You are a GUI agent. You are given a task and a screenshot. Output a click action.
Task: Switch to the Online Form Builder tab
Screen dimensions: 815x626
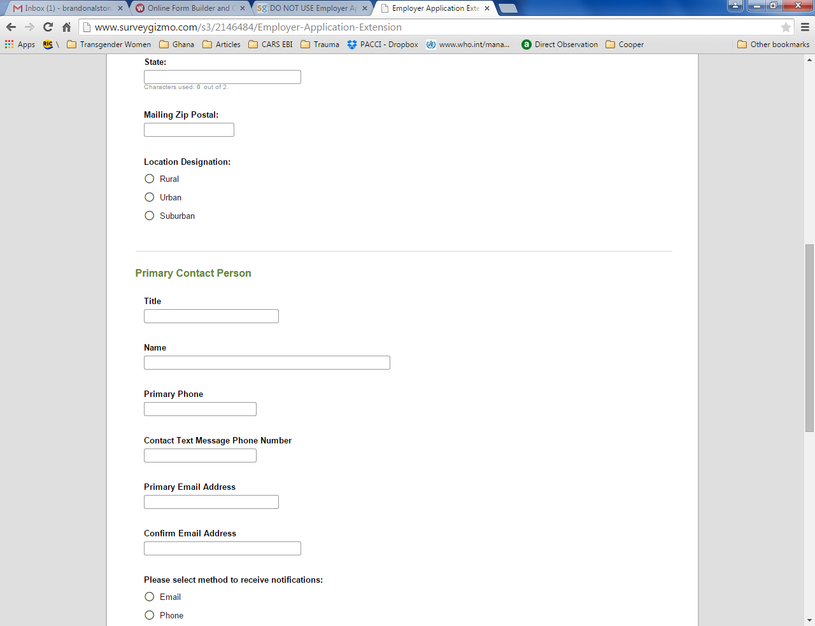[x=188, y=8]
